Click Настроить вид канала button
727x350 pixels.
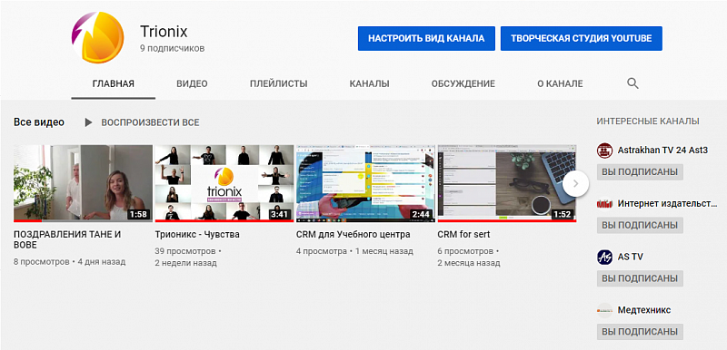pyautogui.click(x=426, y=38)
